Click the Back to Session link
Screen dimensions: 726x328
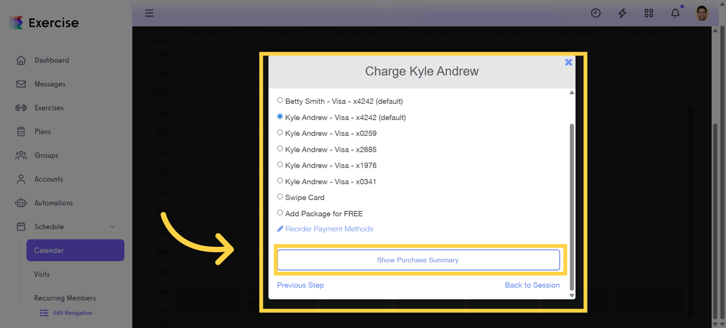click(532, 285)
